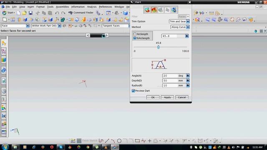
Task: Open the Format menu
Action: point(40,7)
